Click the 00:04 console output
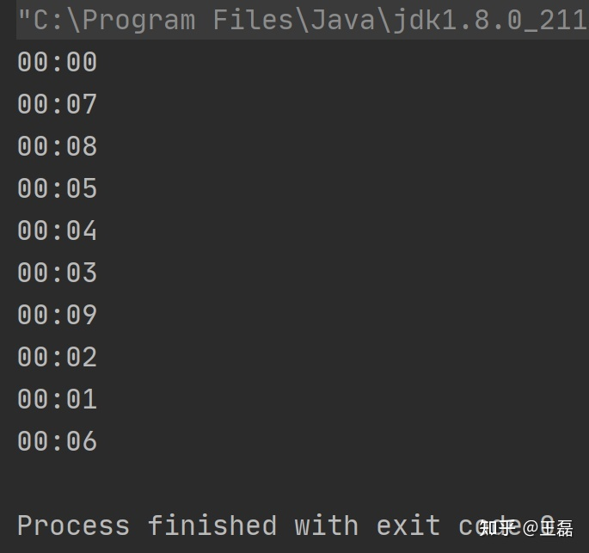 [57, 231]
